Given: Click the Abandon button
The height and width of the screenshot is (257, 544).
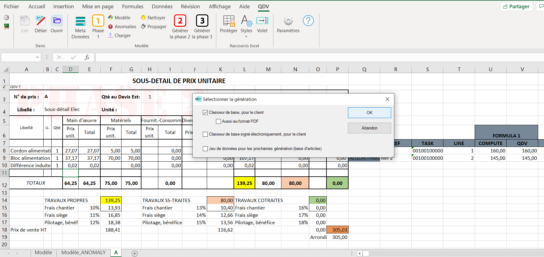Looking at the screenshot, I should point(369,128).
